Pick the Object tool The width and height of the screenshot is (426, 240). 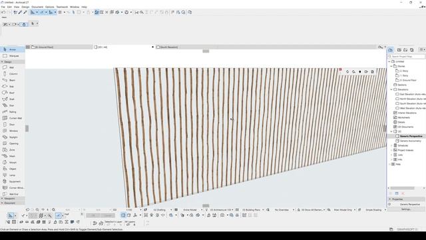tap(13, 169)
